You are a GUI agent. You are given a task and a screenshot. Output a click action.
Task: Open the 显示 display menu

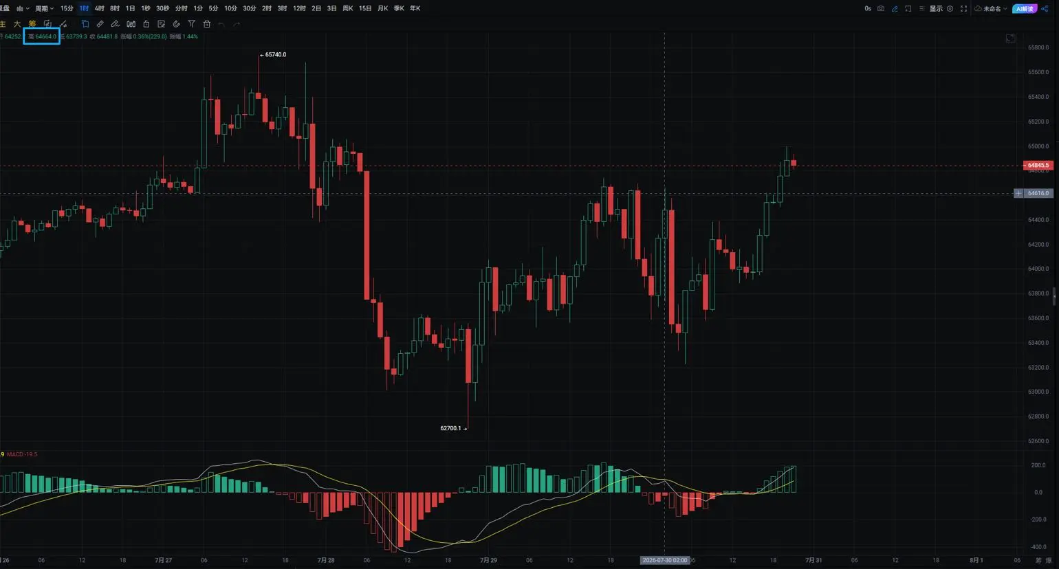936,9
